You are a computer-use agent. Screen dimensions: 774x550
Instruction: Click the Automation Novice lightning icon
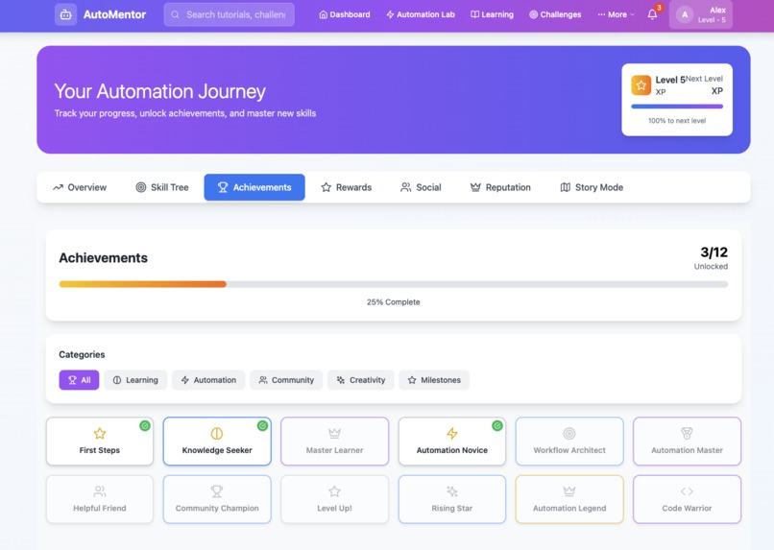click(x=452, y=434)
